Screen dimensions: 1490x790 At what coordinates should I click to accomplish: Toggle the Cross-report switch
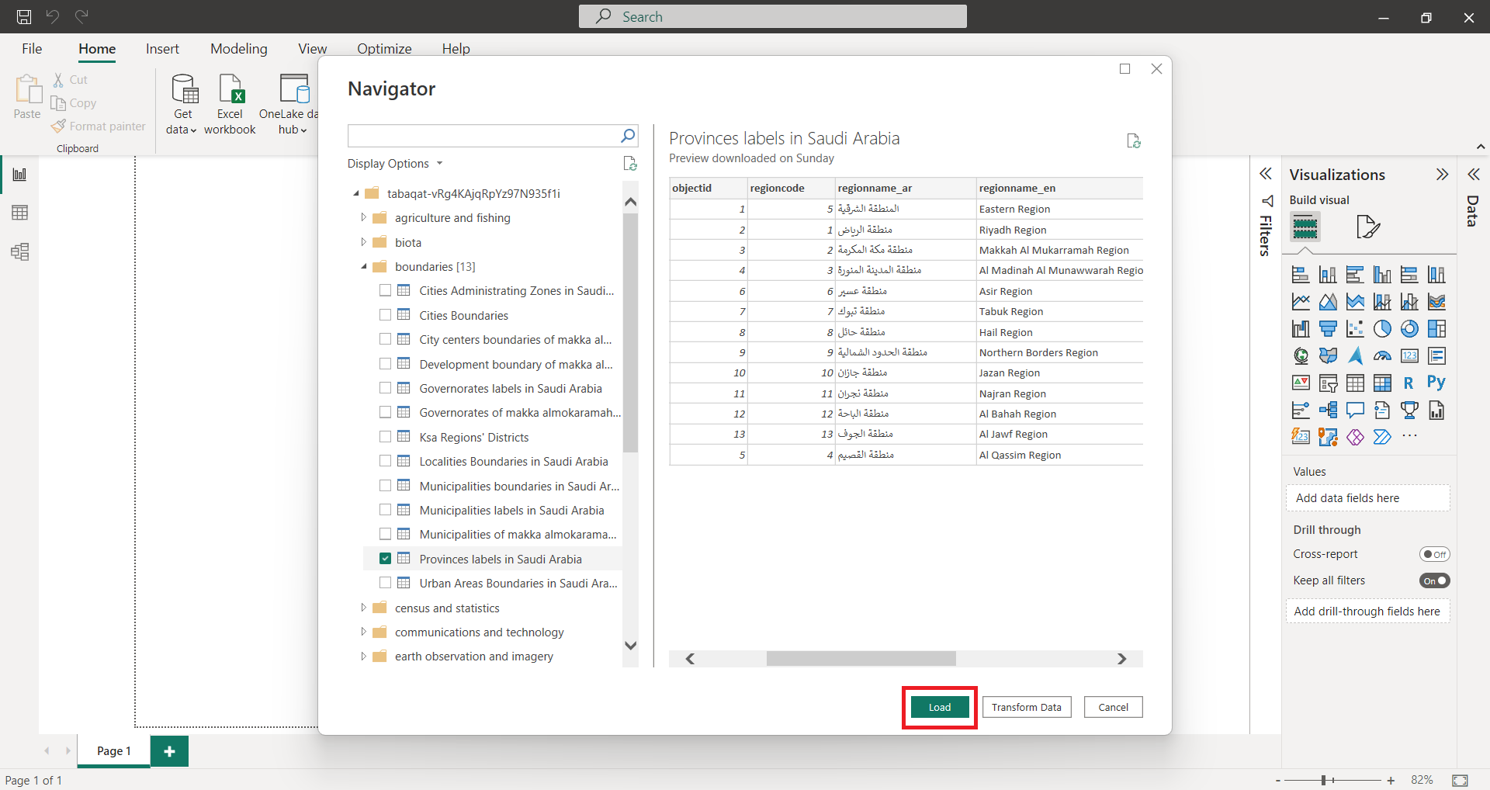point(1434,554)
